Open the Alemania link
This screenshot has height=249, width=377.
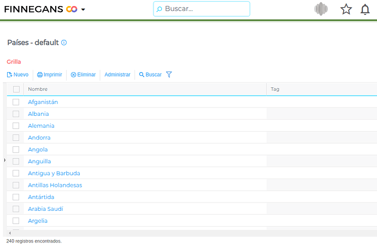pos(41,126)
